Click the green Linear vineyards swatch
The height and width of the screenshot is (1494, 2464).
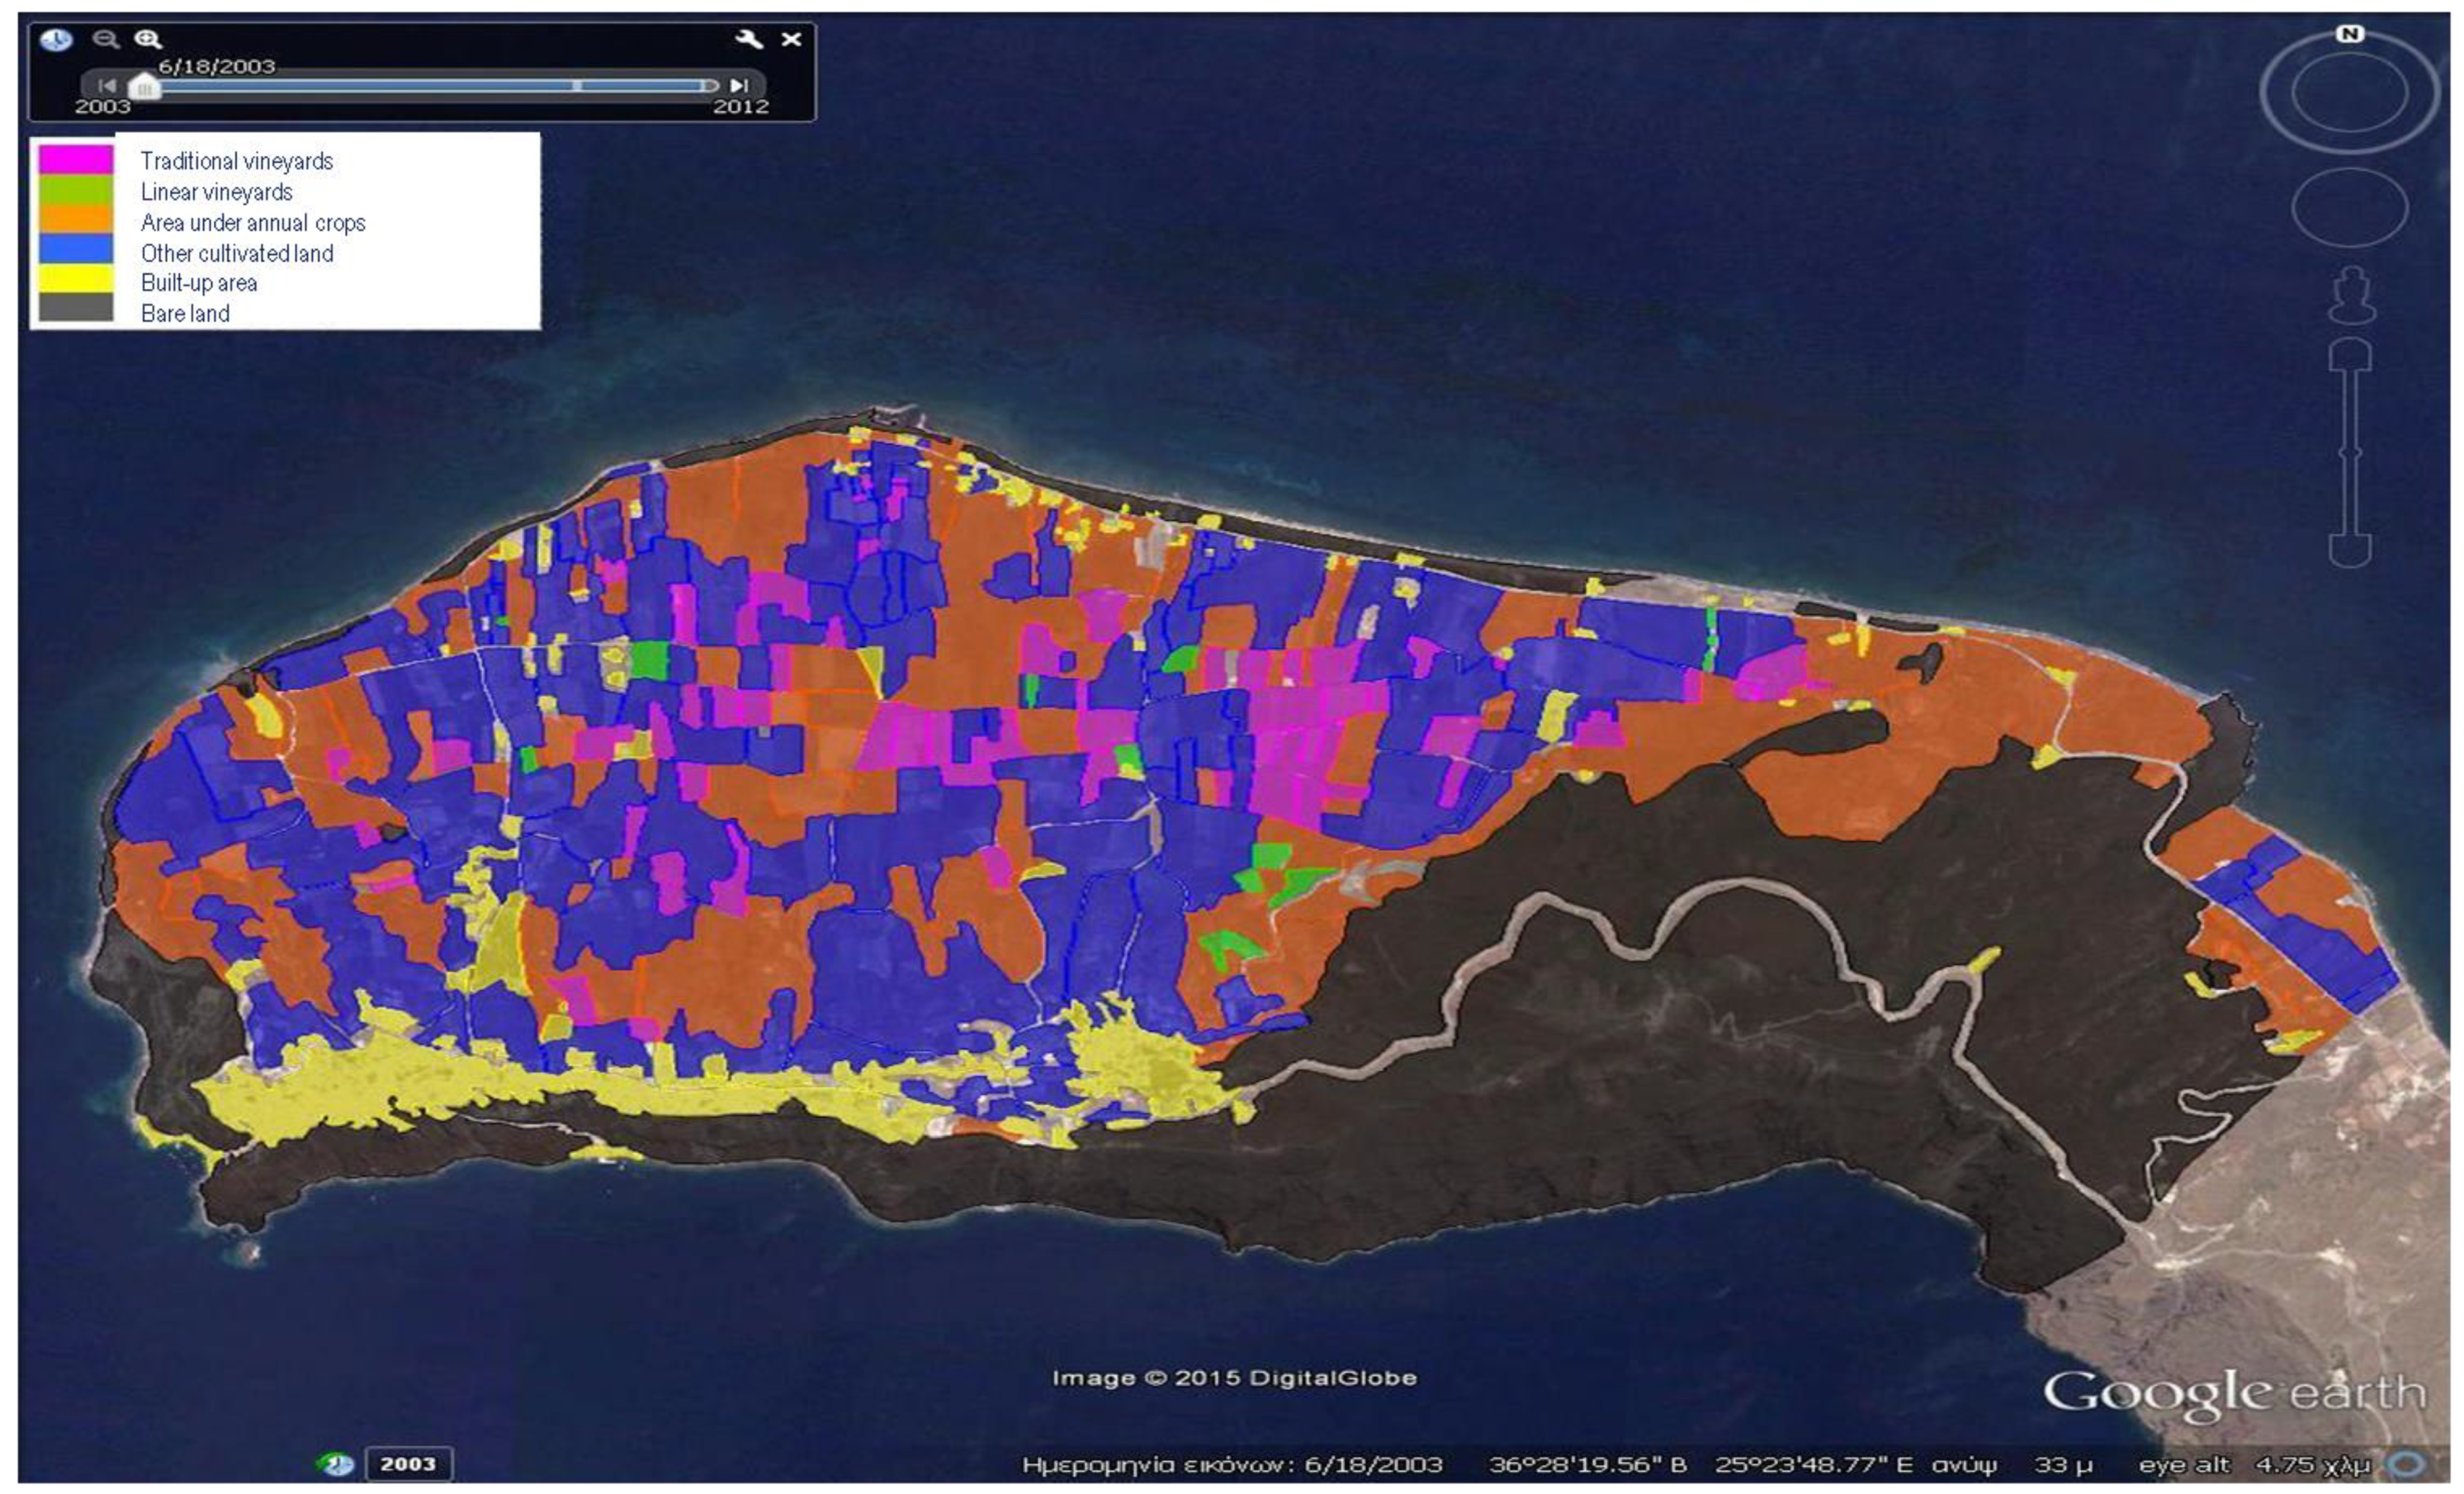click(x=76, y=190)
